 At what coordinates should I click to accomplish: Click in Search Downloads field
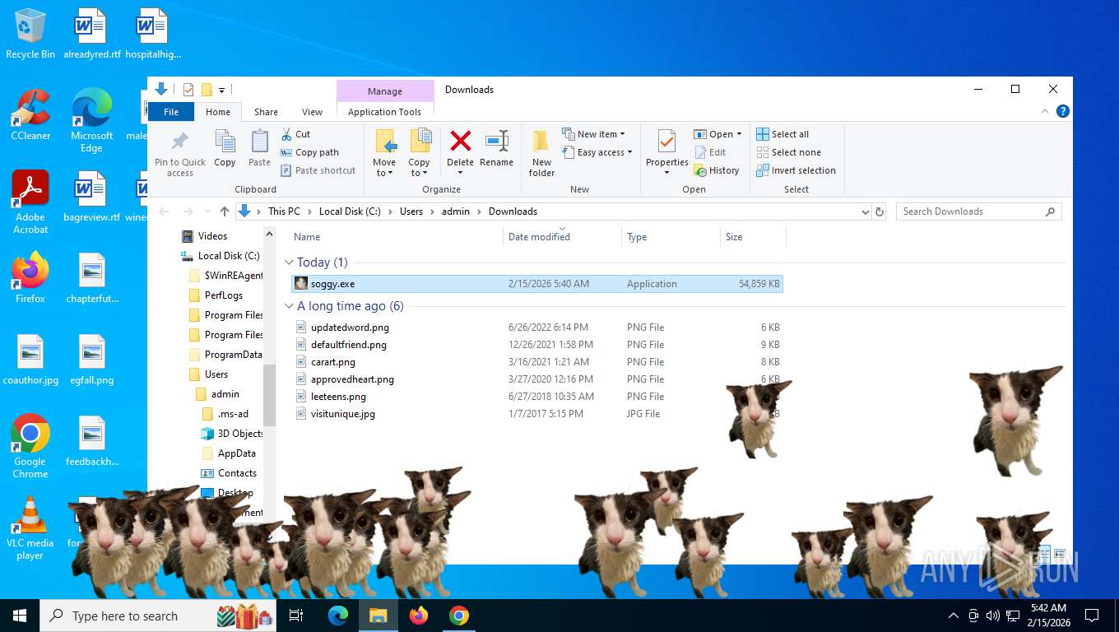coord(978,211)
